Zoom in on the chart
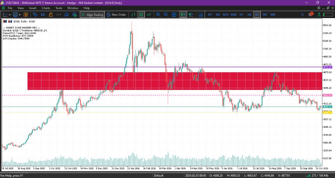 coord(158,15)
